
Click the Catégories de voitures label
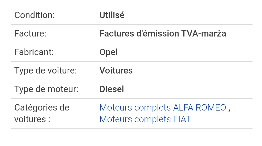pos(42,113)
